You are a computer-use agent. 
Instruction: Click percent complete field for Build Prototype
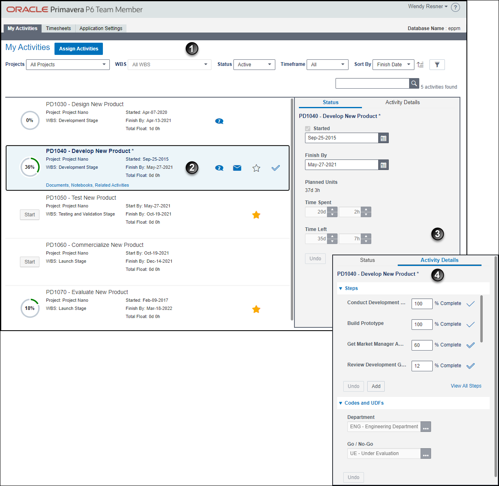click(422, 325)
